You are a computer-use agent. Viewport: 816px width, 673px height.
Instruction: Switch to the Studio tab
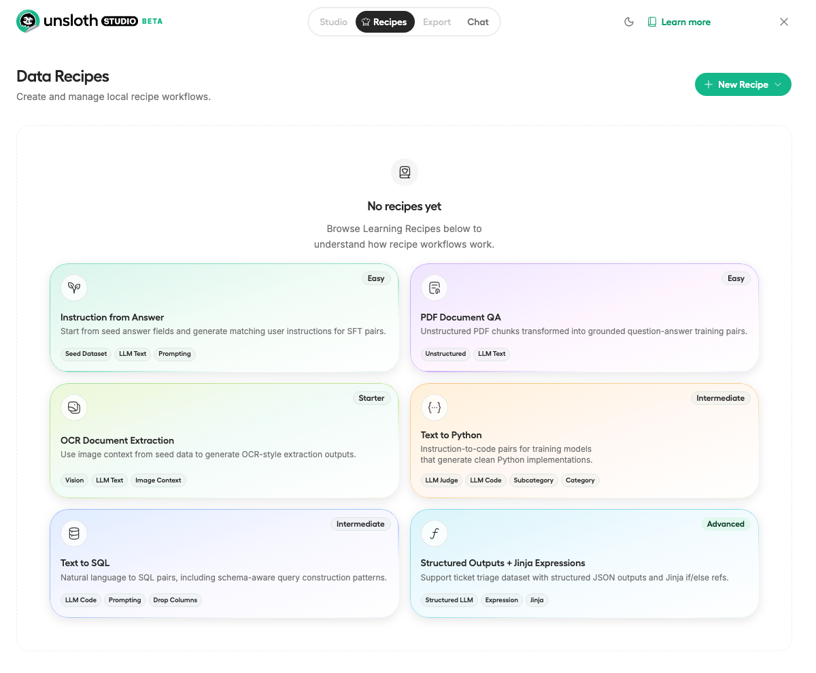coord(333,22)
